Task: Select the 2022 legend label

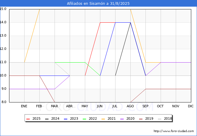Action: coord(93,118)
